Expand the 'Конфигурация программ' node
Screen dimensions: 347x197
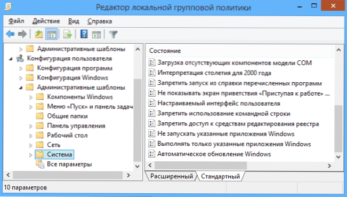point(21,68)
